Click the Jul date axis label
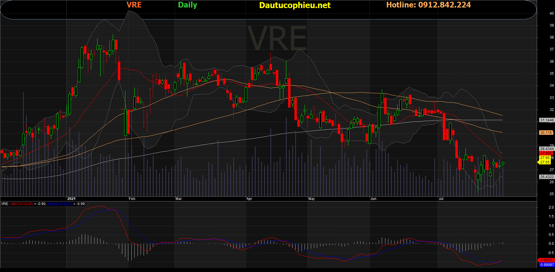This screenshot has height=272, width=555. 441,199
